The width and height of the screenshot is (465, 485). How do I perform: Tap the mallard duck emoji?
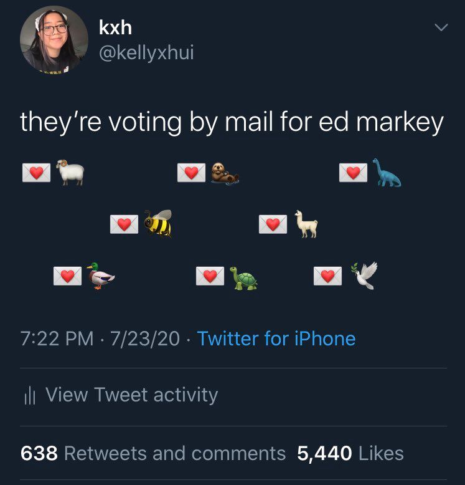click(100, 276)
